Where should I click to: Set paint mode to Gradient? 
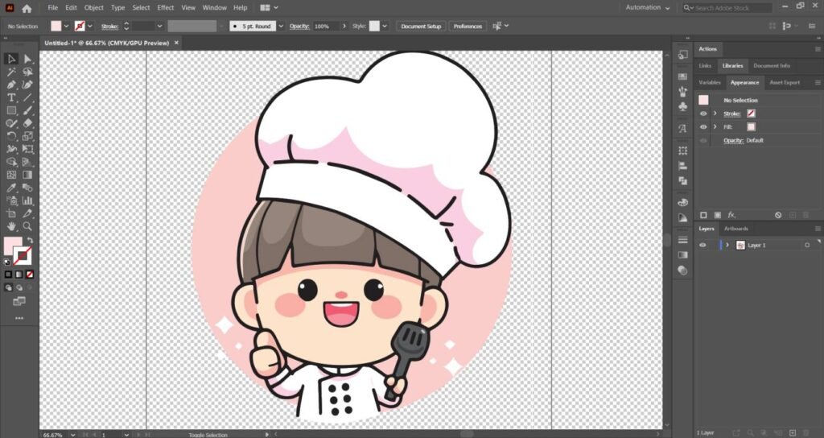point(19,275)
